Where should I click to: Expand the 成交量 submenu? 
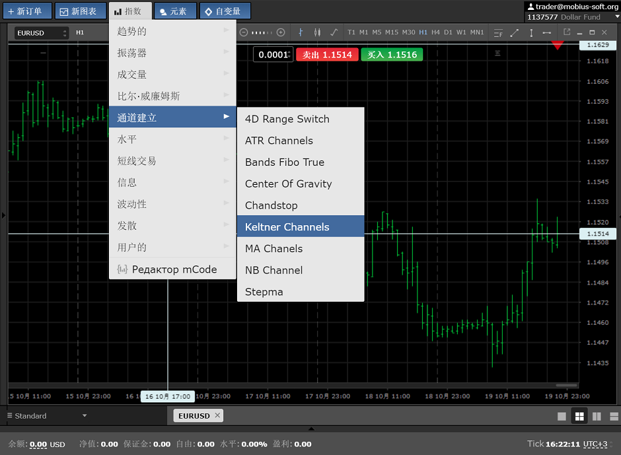coord(172,75)
